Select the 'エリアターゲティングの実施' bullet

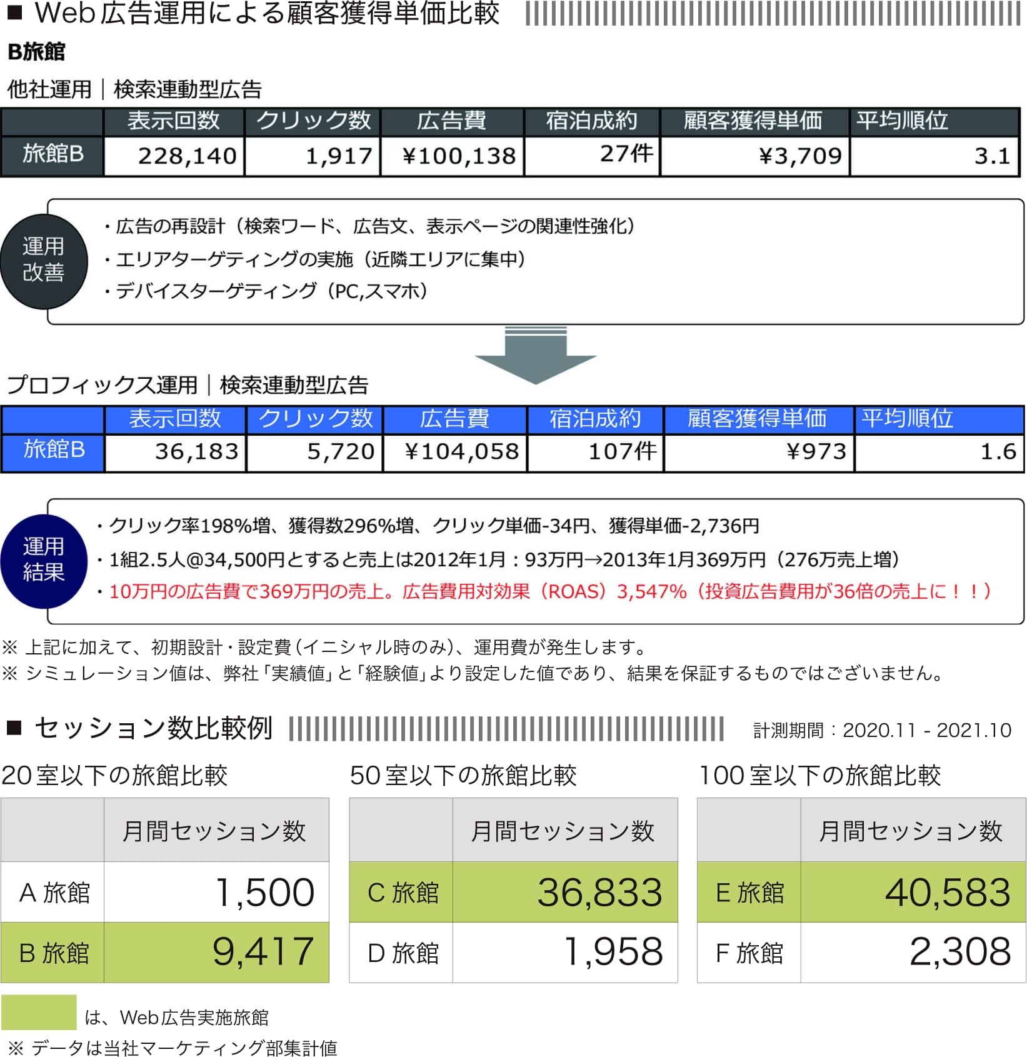click(x=315, y=259)
